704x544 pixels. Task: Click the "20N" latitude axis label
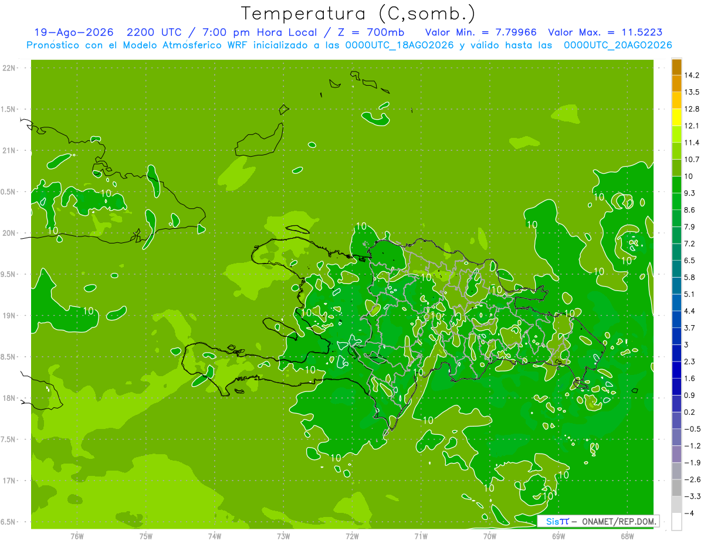tap(9, 233)
